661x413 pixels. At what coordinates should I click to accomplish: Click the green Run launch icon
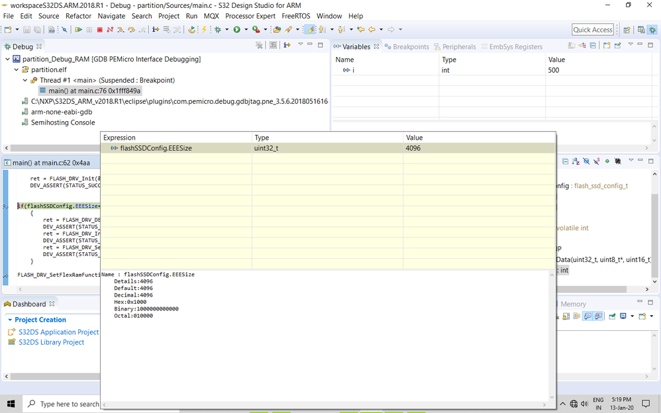tap(237, 30)
